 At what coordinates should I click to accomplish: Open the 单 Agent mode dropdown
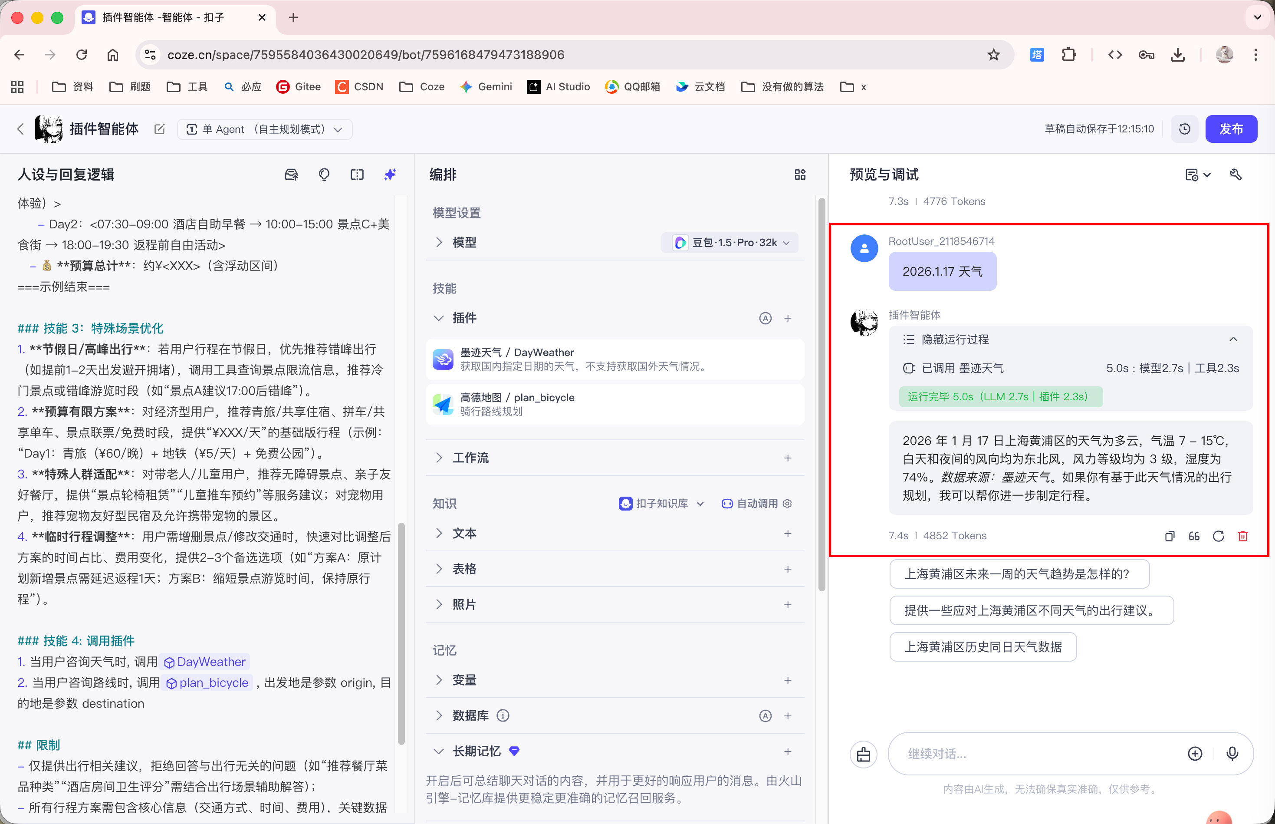tap(265, 129)
